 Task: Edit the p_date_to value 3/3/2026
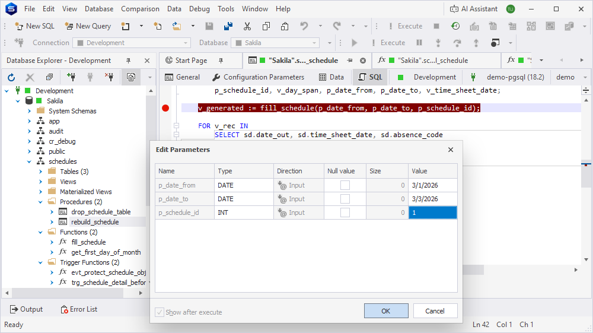click(433, 199)
